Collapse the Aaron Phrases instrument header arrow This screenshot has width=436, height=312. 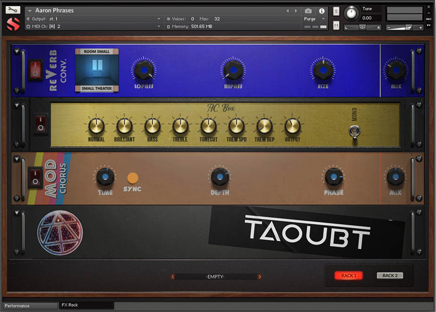tap(29, 10)
